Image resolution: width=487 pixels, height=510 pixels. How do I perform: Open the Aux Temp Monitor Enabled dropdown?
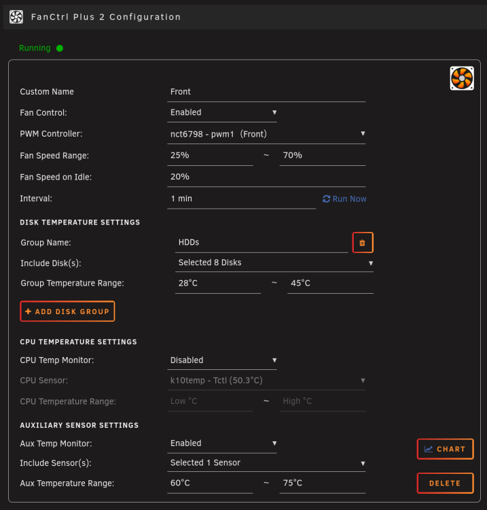222,443
